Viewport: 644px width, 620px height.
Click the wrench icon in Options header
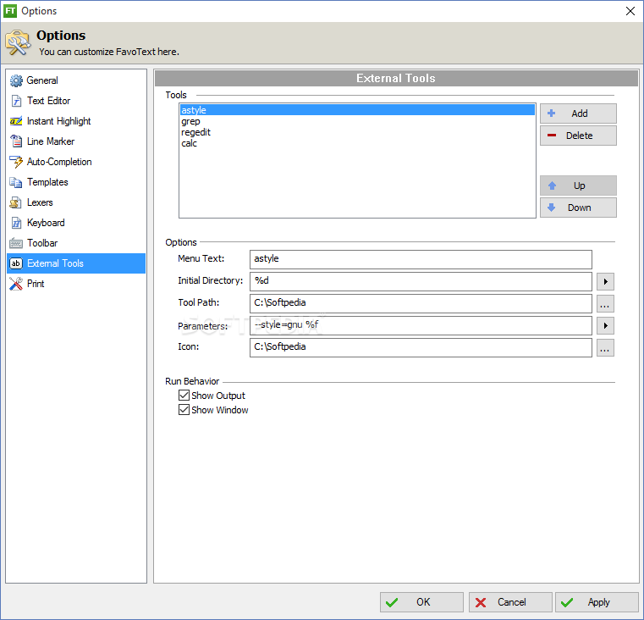(x=18, y=42)
